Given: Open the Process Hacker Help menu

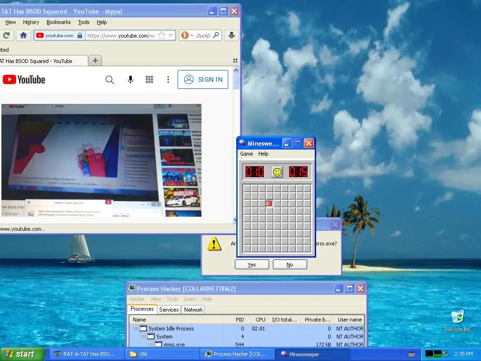Looking at the screenshot, I should (x=207, y=299).
